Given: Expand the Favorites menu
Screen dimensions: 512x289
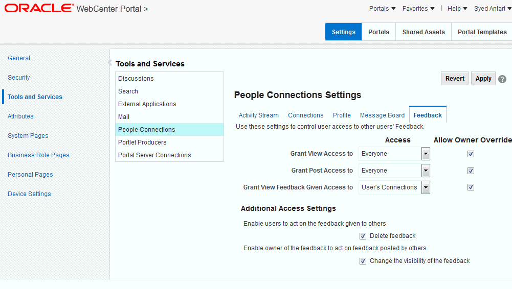Looking at the screenshot, I should click(418, 9).
